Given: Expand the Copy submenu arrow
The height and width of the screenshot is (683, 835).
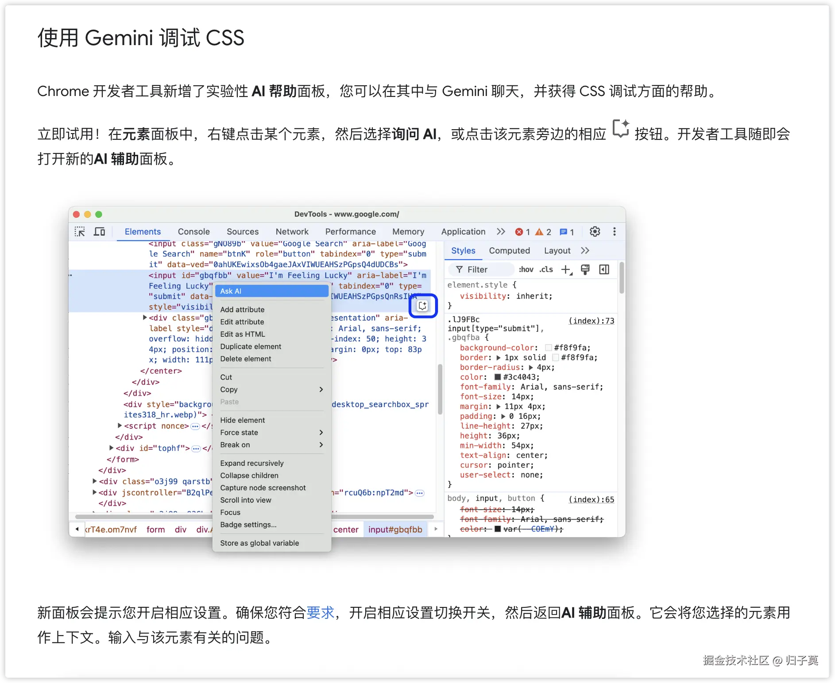Looking at the screenshot, I should tap(321, 389).
